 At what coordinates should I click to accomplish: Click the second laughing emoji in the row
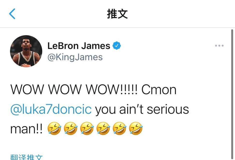pos(71,128)
